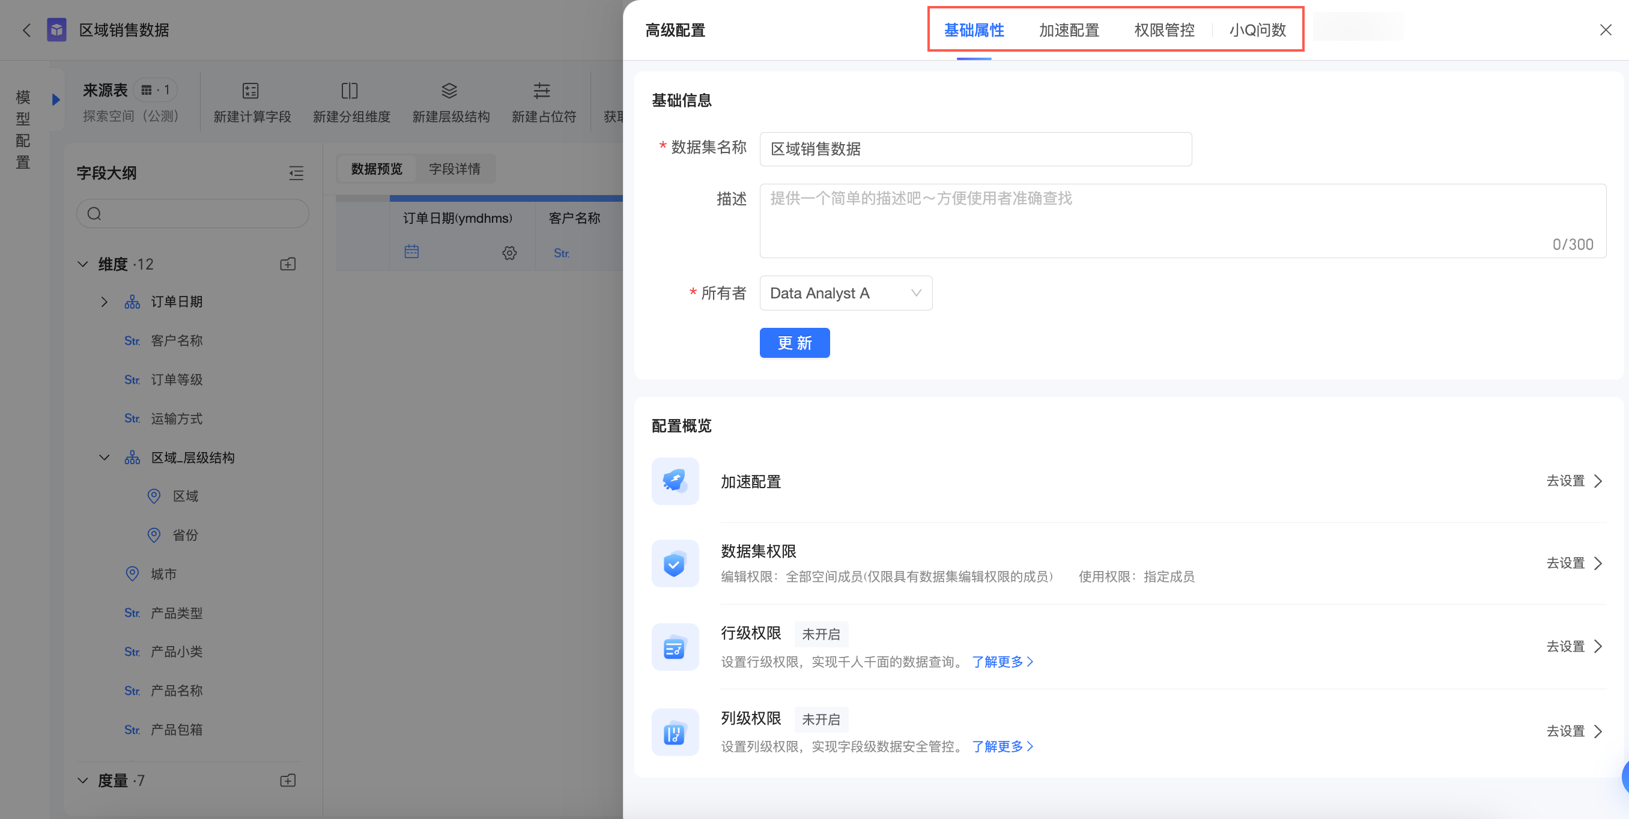Click the 加速配置 rocket icon
1629x819 pixels.
(675, 481)
